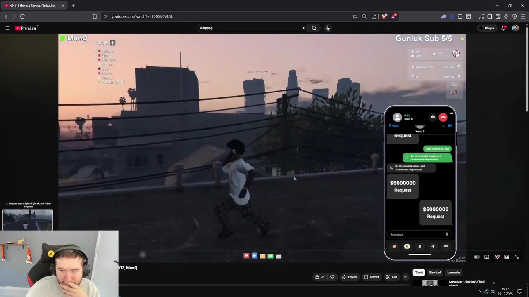Open the Brave Wallet icon
Screen dimensions: 529x297
(x=498, y=16)
